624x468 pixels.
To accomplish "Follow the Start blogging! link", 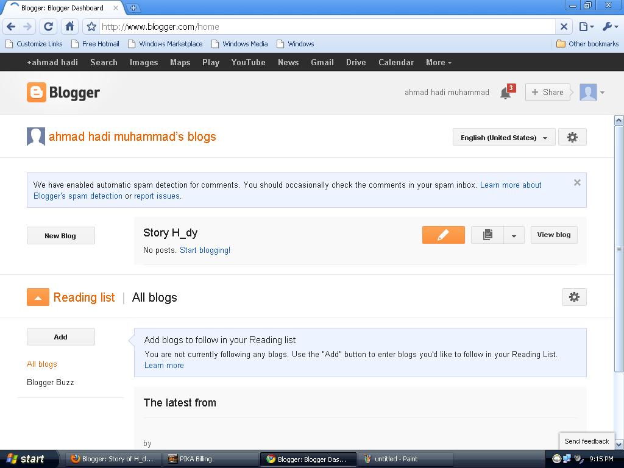I will pos(205,250).
